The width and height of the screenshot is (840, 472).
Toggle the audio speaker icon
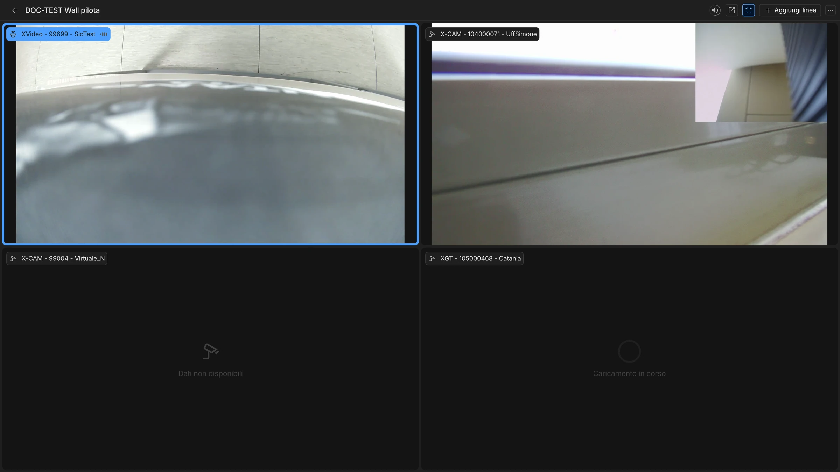(715, 10)
